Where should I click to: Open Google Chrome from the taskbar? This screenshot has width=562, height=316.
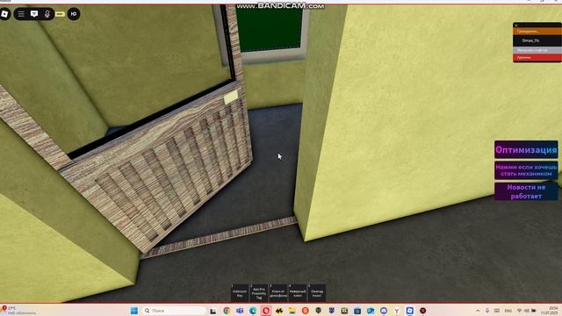coord(227,311)
